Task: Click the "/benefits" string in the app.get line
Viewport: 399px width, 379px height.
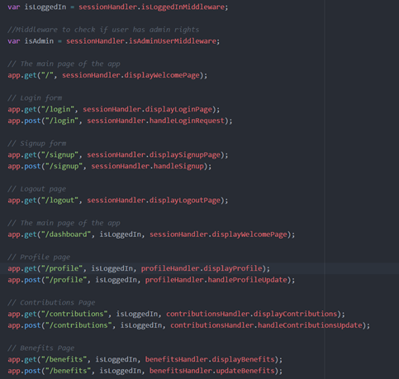Action: (64, 359)
